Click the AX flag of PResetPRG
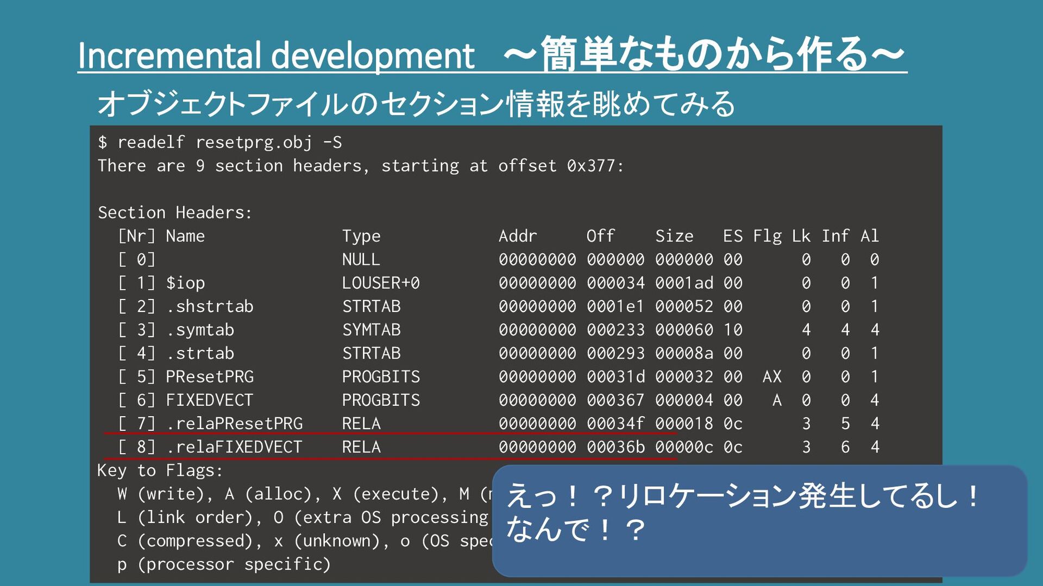 [772, 377]
